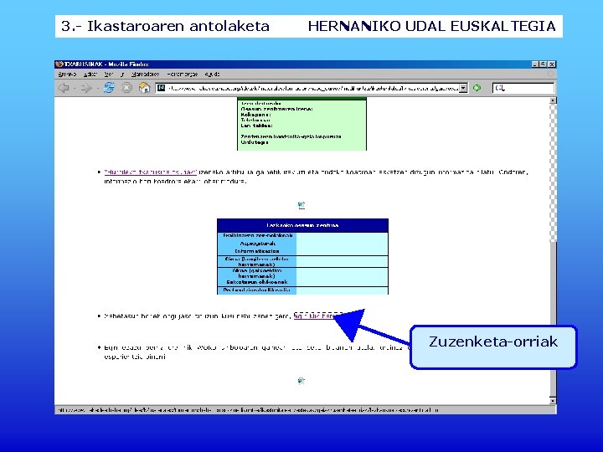The width and height of the screenshot is (603, 452).
Task: Click the dark blue header row of the table
Action: pos(302,226)
